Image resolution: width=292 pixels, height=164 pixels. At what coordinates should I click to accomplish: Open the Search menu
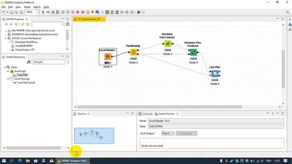click(37, 7)
